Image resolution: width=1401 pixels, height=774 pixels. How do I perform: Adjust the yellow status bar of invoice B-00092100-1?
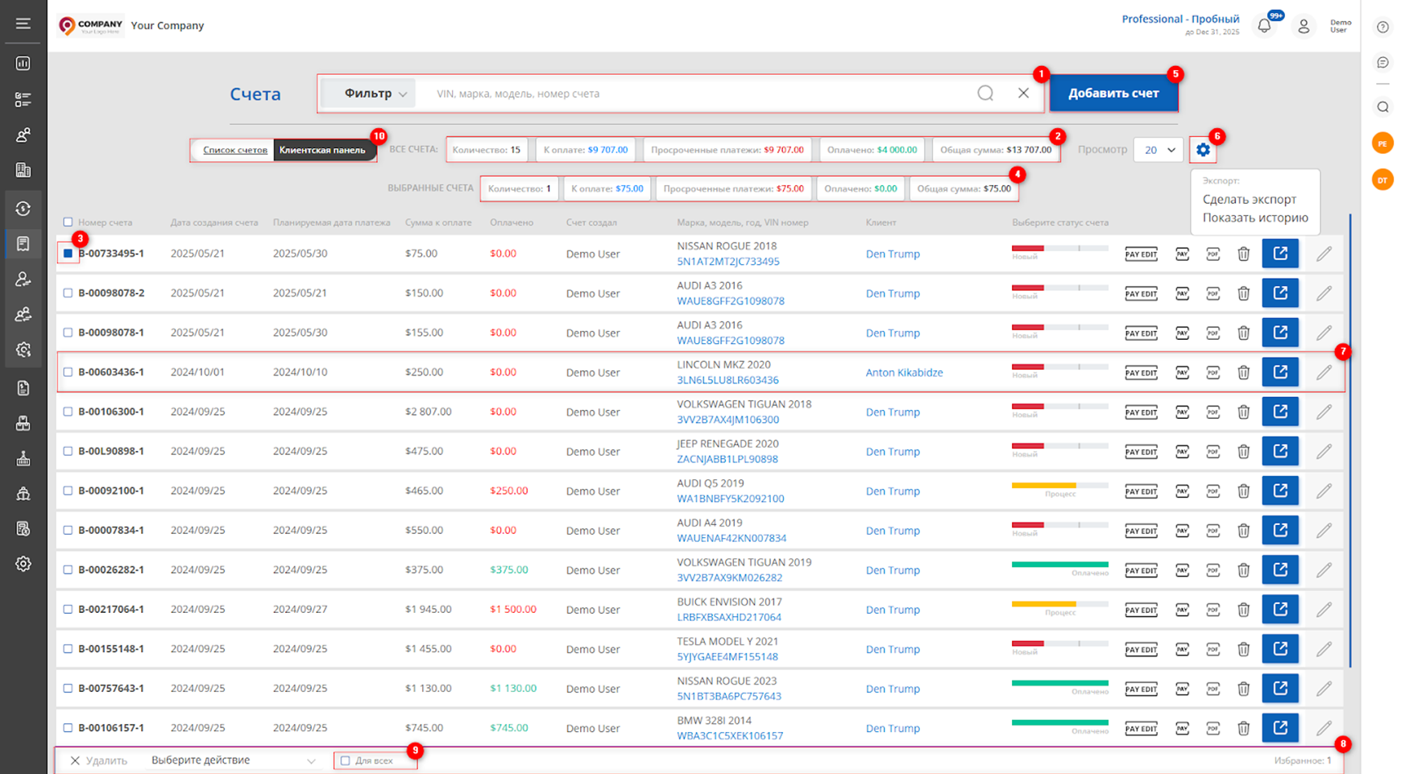click(1059, 486)
